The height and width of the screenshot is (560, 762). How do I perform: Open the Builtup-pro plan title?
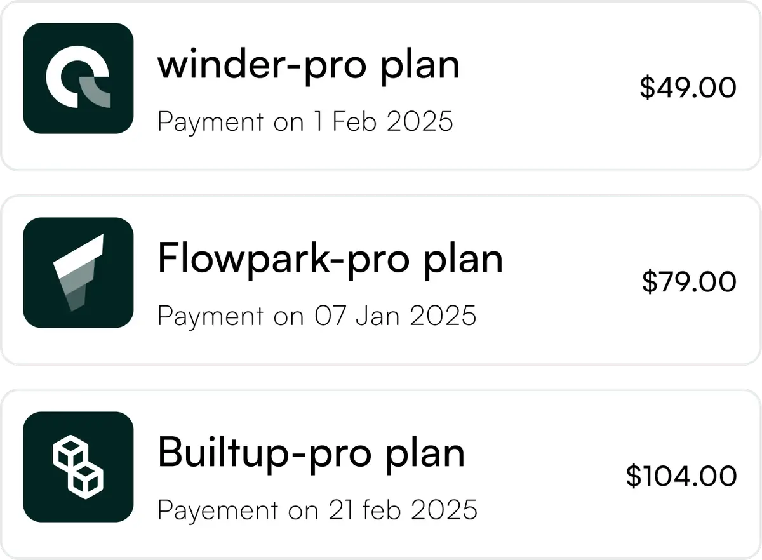311,453
